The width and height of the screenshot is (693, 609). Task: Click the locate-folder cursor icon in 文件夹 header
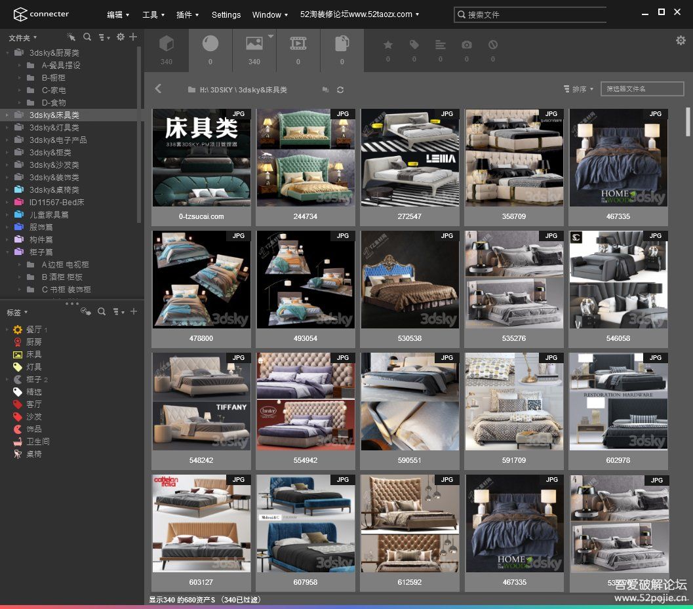coord(71,37)
